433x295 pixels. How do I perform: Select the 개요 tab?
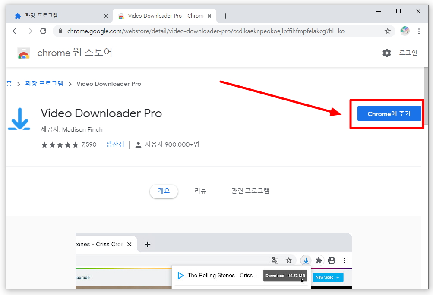(164, 191)
